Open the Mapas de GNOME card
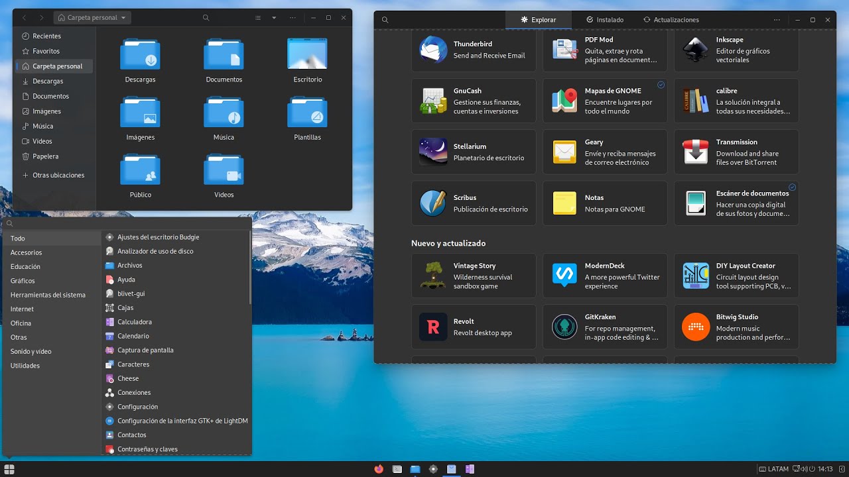The image size is (849, 477). tap(605, 101)
